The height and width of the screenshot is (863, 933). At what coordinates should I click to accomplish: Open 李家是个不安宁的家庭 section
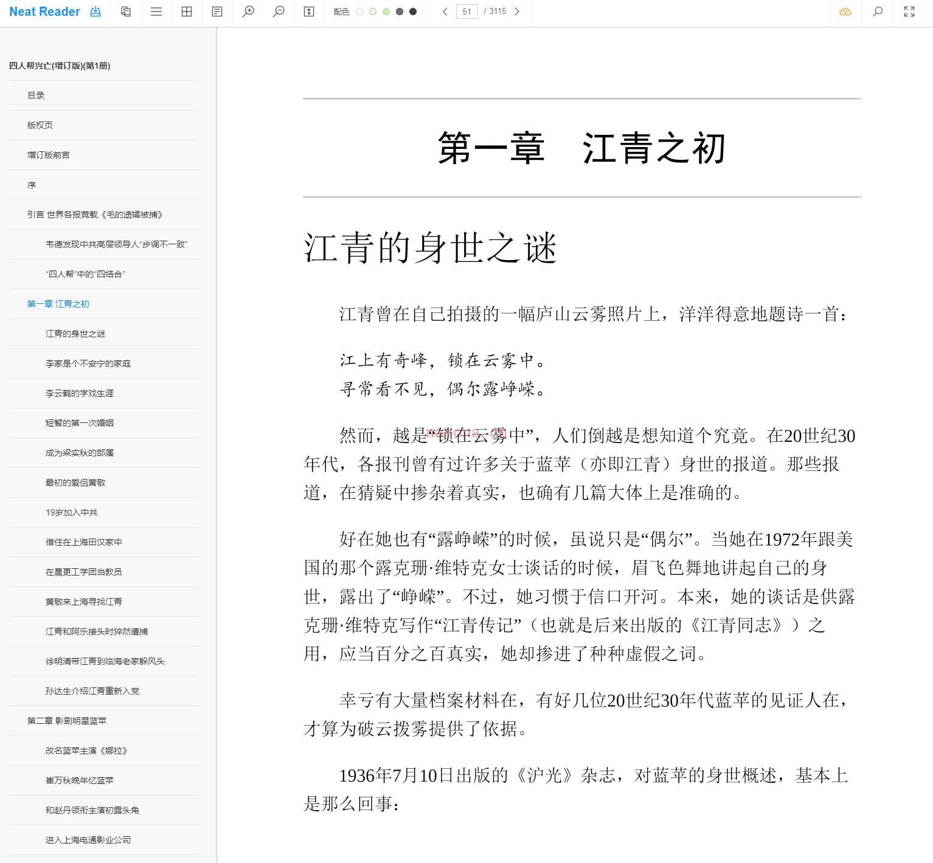coord(88,363)
